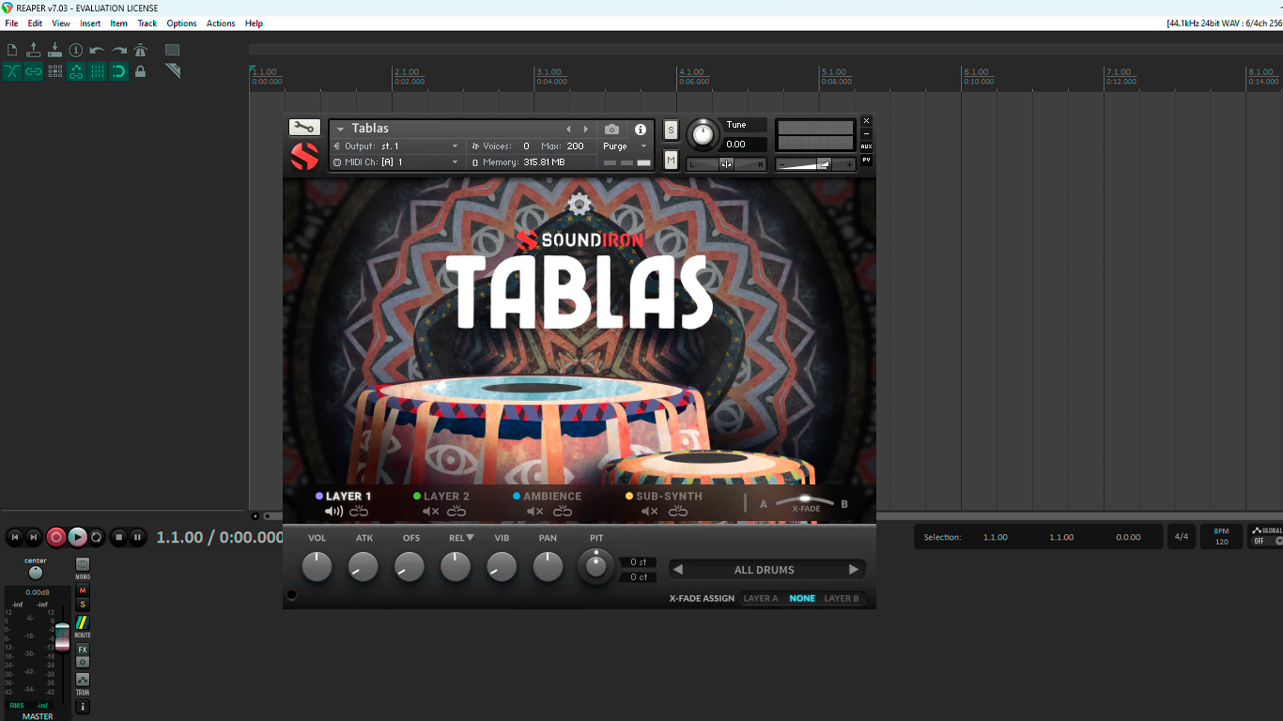1283x721 pixels.
Task: Open the ALL DRUMS preset selector
Action: (x=764, y=570)
